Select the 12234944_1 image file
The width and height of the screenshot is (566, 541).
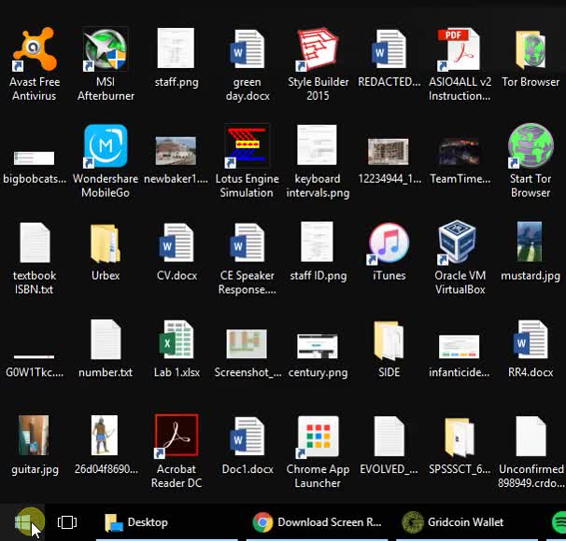click(388, 151)
